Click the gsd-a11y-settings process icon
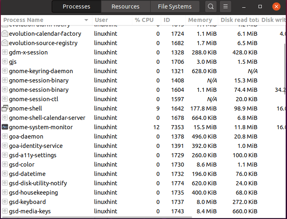The width and height of the screenshot is (287, 219). 5,155
